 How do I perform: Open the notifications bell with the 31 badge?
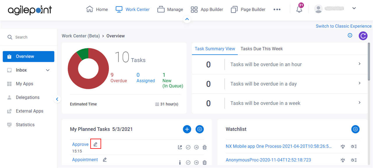(x=299, y=9)
